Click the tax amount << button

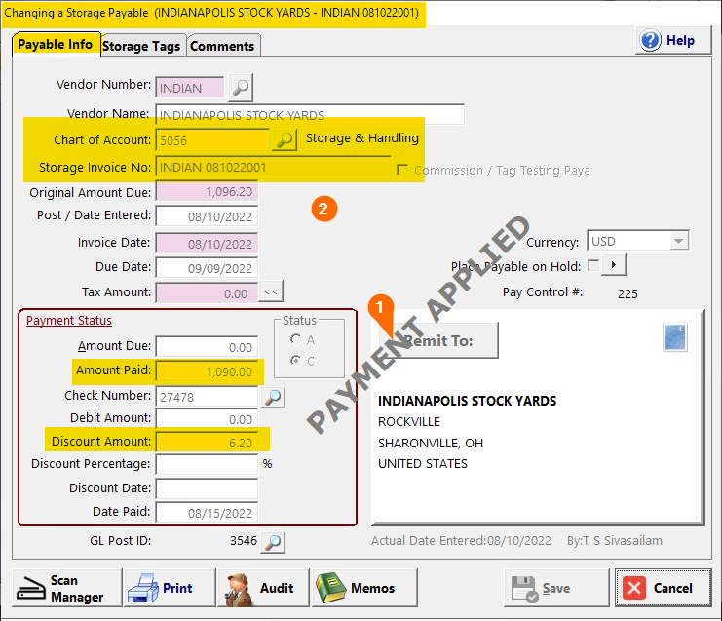point(271,291)
